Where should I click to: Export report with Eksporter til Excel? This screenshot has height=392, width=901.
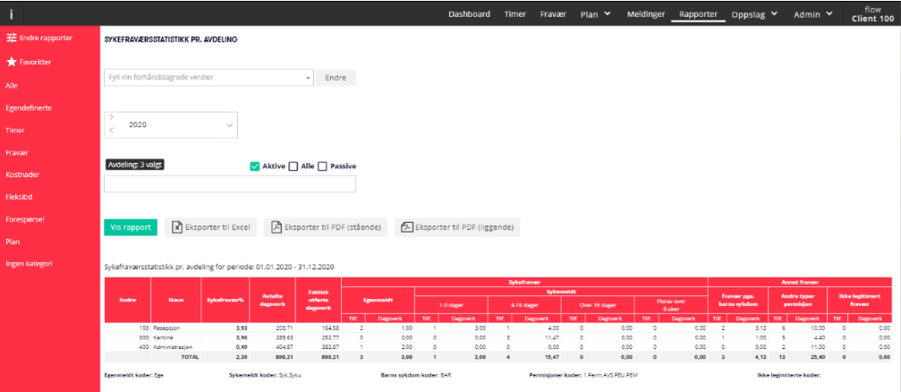[x=211, y=227]
